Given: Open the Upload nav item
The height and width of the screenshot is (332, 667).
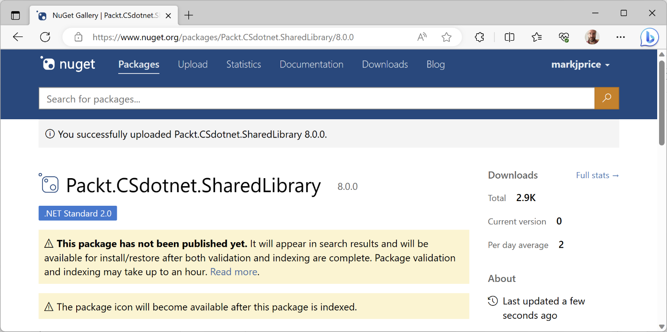Looking at the screenshot, I should (x=193, y=65).
